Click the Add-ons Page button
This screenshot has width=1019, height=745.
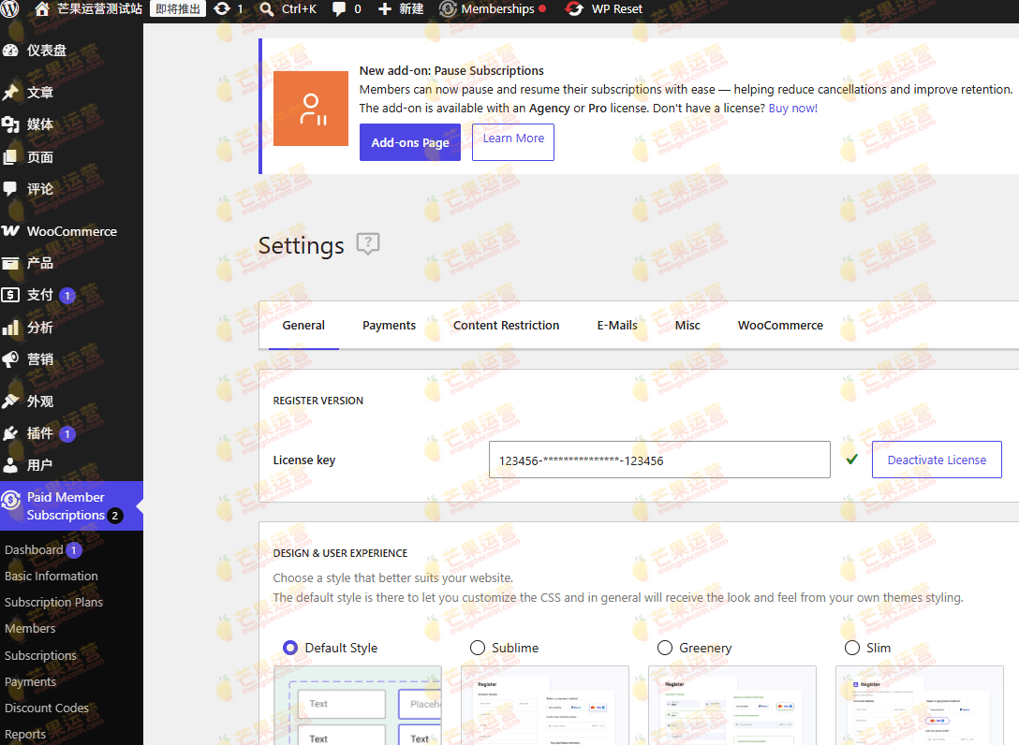[x=410, y=142]
